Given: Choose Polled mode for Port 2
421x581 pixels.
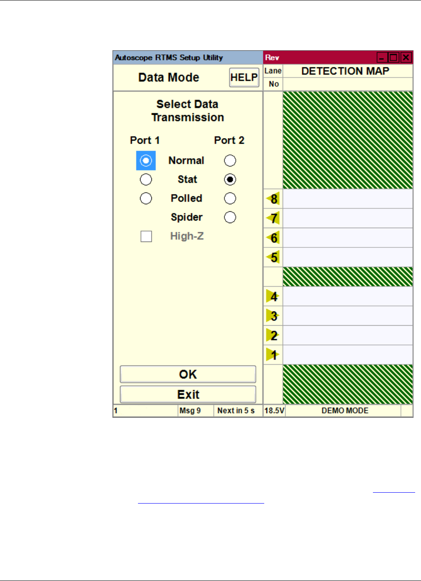Looking at the screenshot, I should point(230,198).
